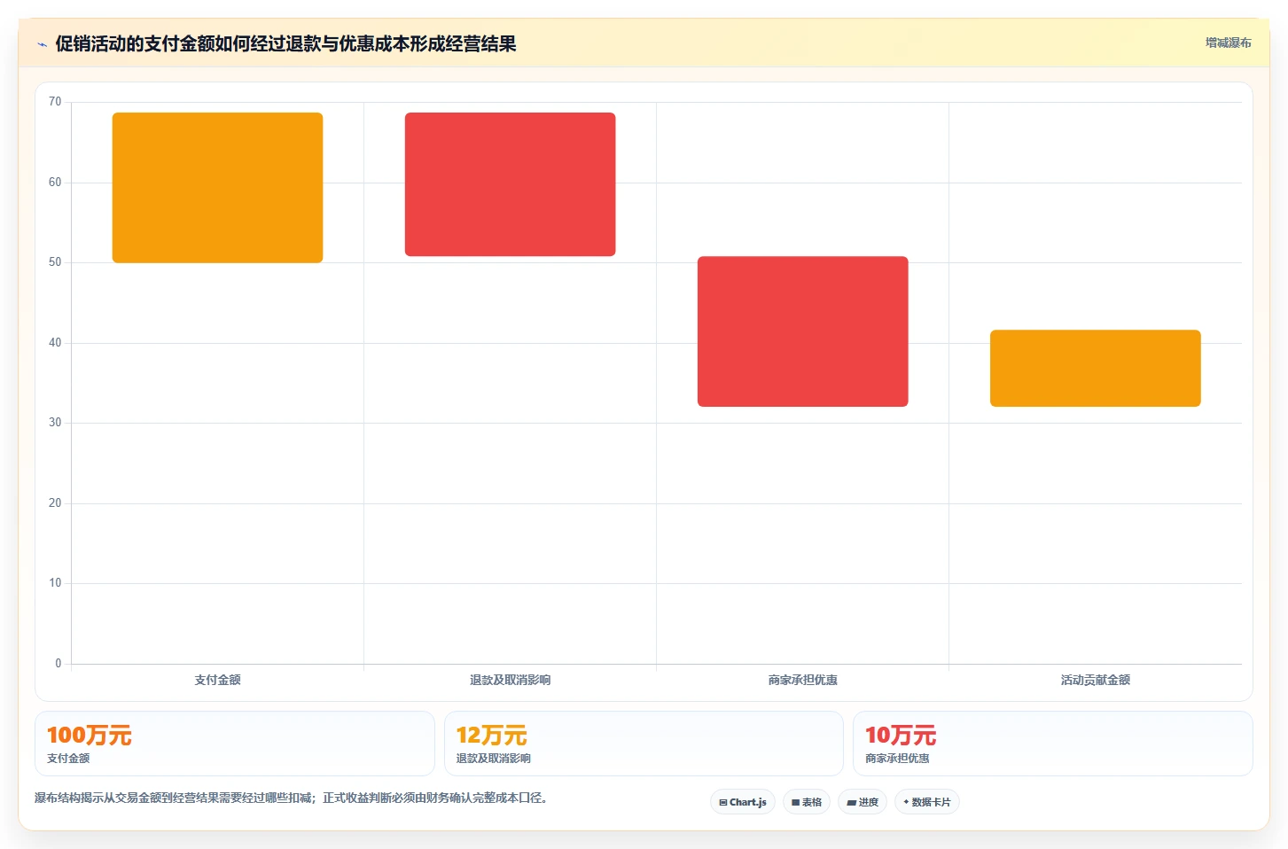Viewport: 1288px width, 849px height.
Task: Select the Chart.js tag chip
Action: tap(743, 802)
